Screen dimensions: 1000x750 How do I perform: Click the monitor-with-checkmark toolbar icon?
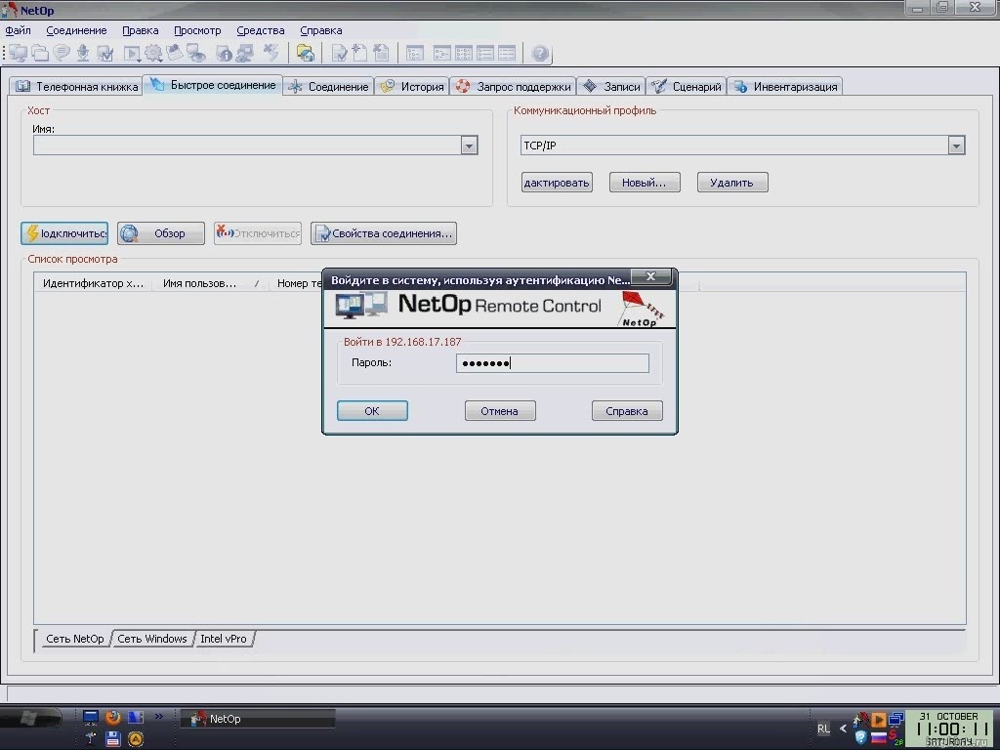click(105, 54)
